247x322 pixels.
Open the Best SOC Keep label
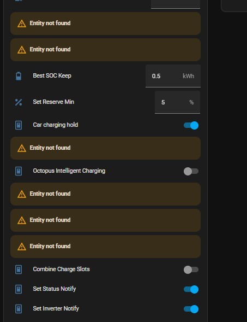(52, 75)
